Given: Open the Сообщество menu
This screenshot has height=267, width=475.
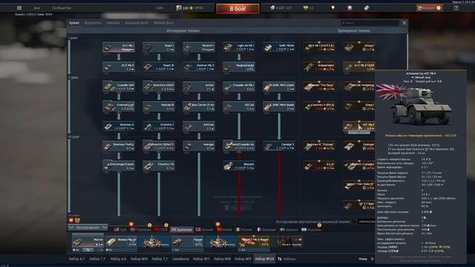Looking at the screenshot, I should click(62, 8).
